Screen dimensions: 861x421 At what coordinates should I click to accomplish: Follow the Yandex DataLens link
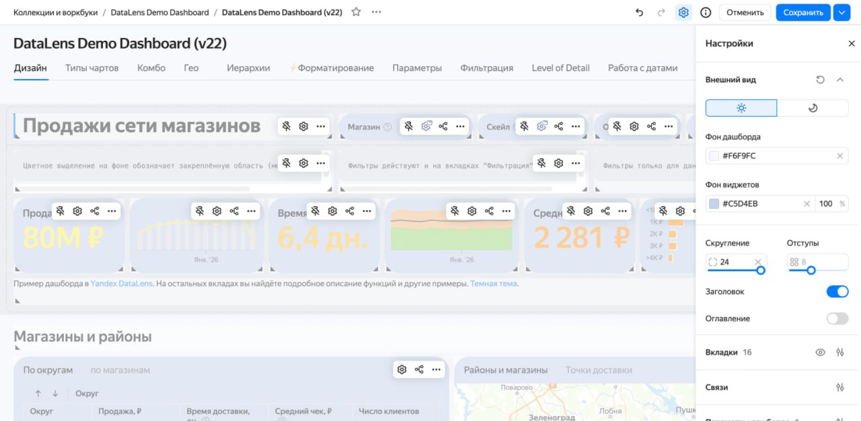pos(121,284)
